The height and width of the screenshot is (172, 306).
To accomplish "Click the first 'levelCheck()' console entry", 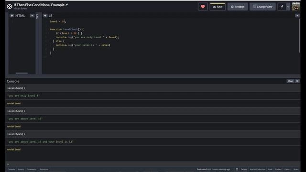I will pos(16,88).
